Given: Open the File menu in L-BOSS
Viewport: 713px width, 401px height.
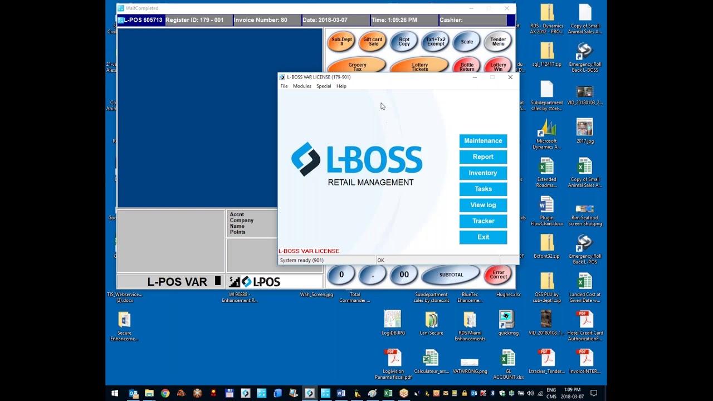Looking at the screenshot, I should [284, 86].
